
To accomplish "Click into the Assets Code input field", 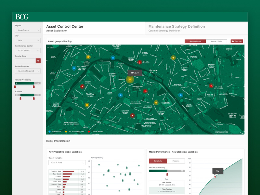I will coord(25,61).
